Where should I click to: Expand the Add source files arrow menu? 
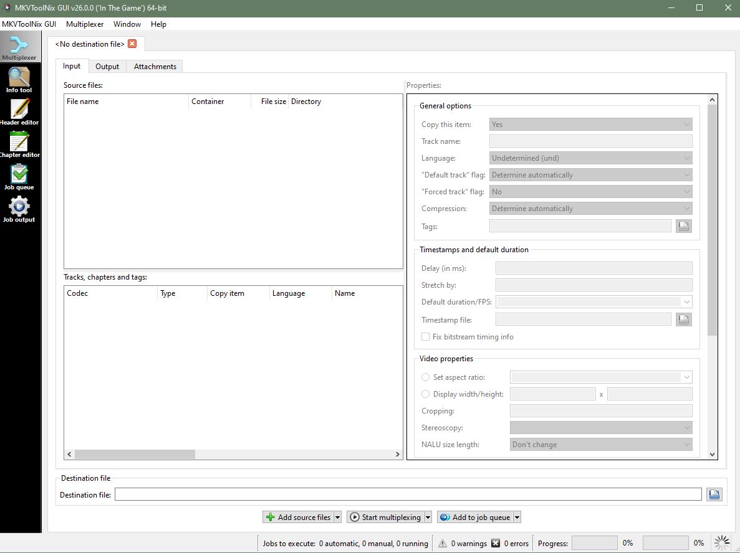point(337,517)
